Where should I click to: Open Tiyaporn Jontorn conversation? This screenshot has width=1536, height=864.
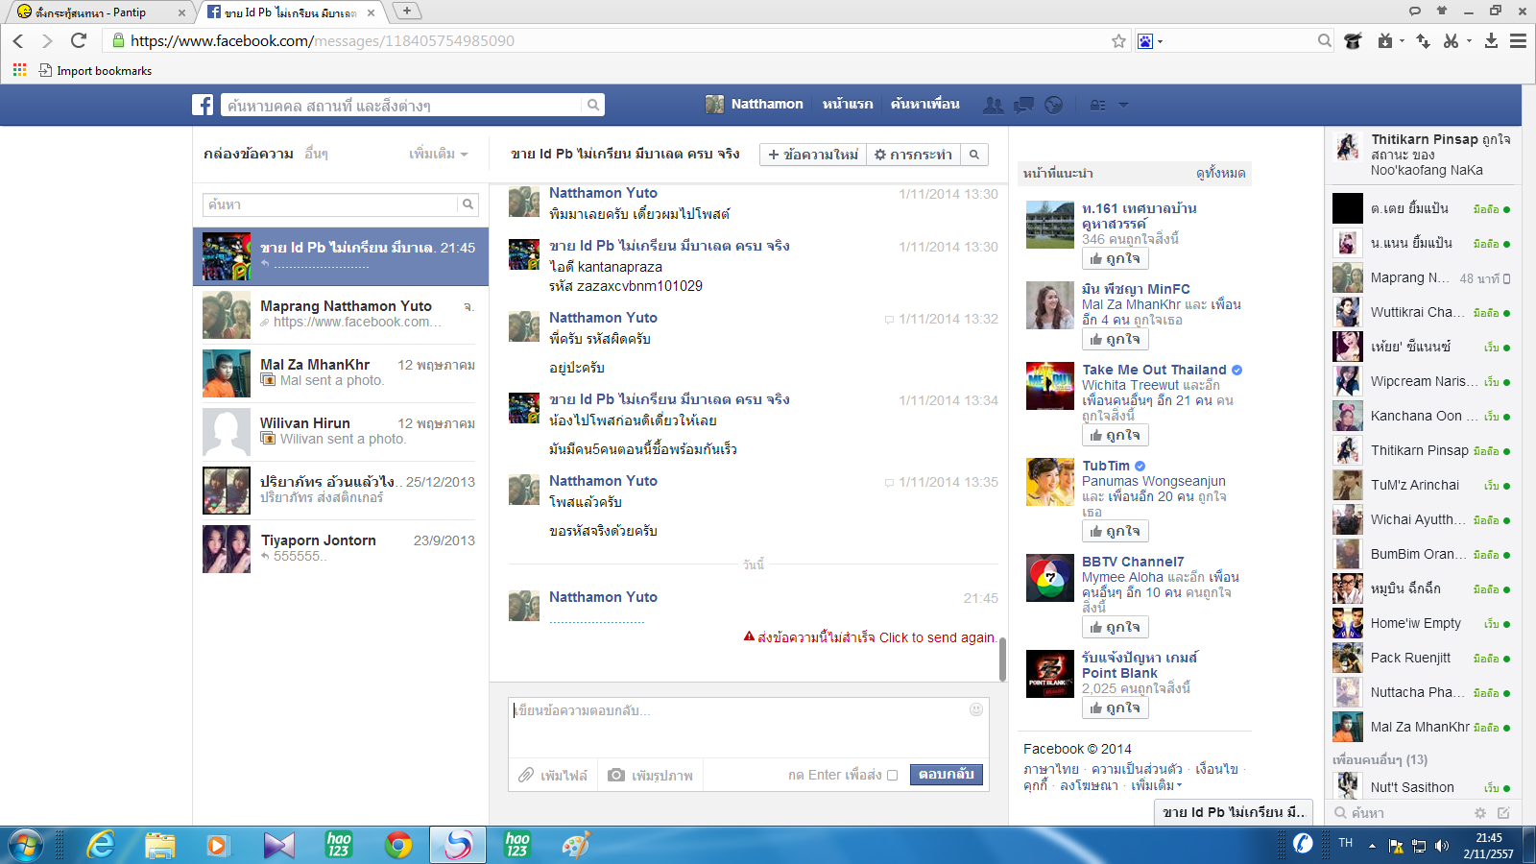point(341,549)
